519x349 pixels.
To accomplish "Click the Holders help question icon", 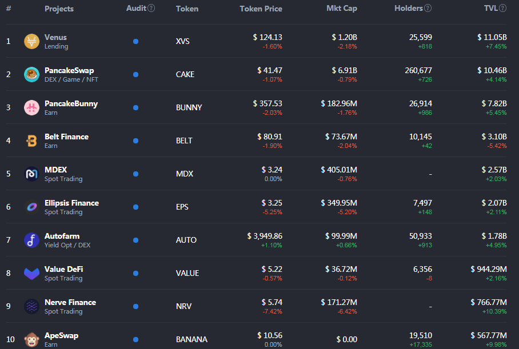I will (x=428, y=8).
